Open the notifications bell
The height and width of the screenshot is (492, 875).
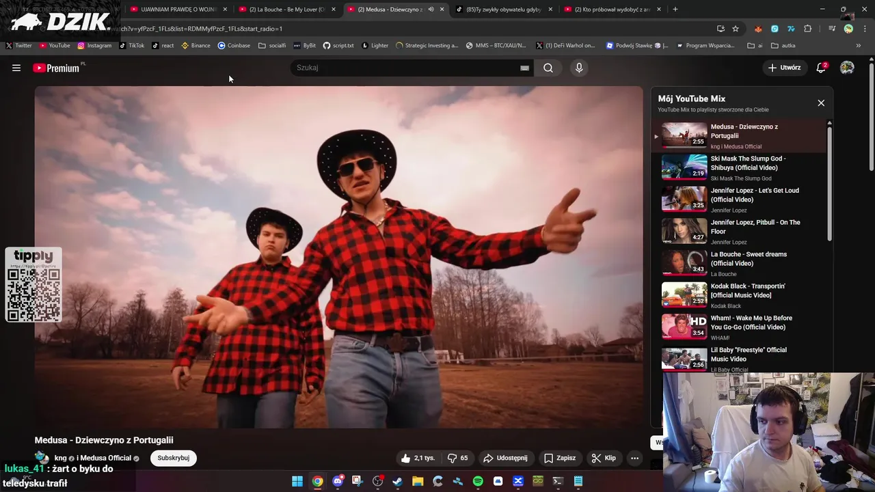pyautogui.click(x=822, y=68)
